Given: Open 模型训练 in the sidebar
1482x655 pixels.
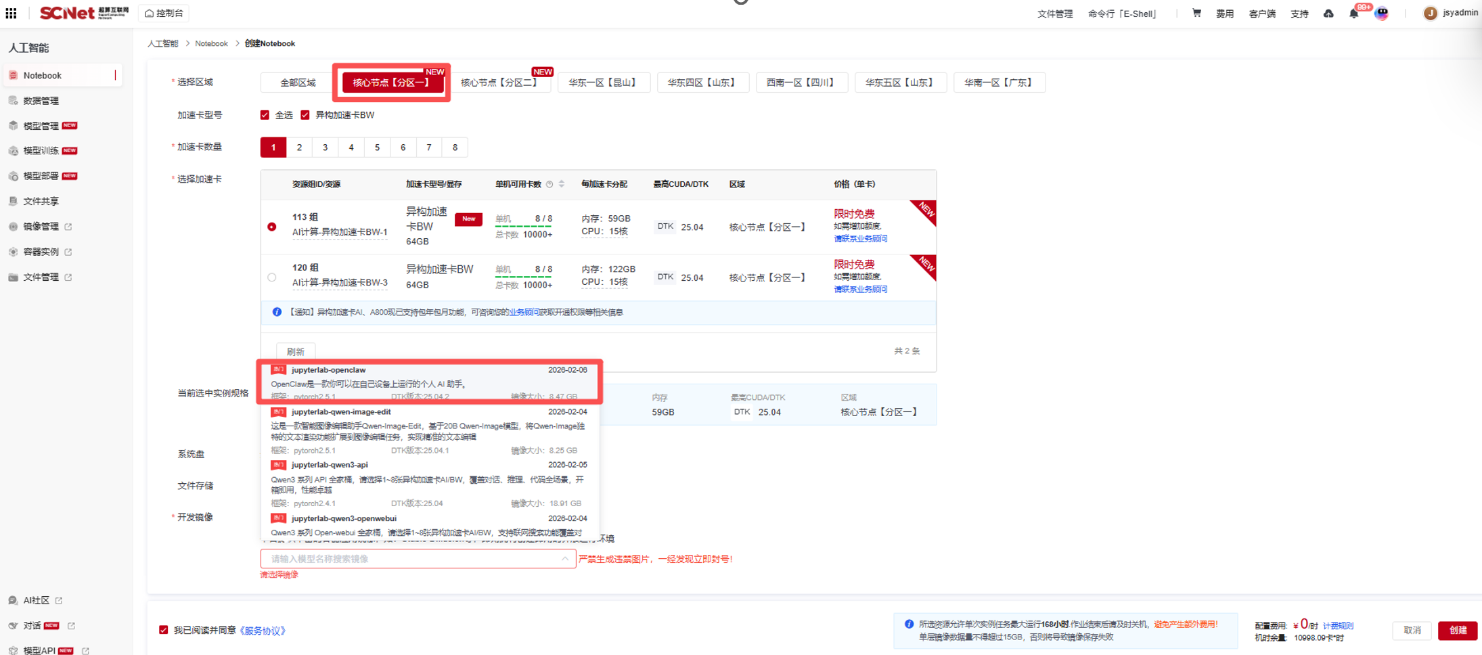Looking at the screenshot, I should click(x=41, y=151).
